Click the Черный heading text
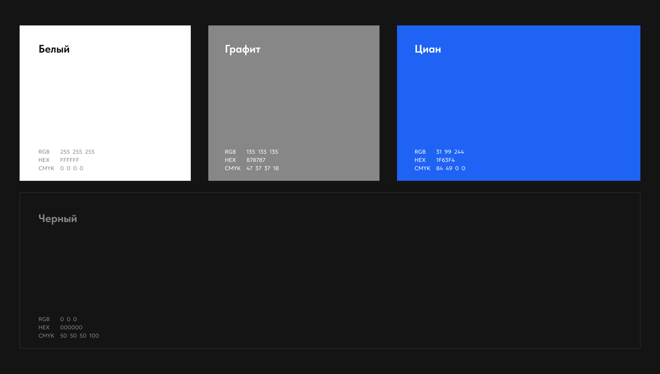Screen dimensions: 660x374 (x=58, y=219)
